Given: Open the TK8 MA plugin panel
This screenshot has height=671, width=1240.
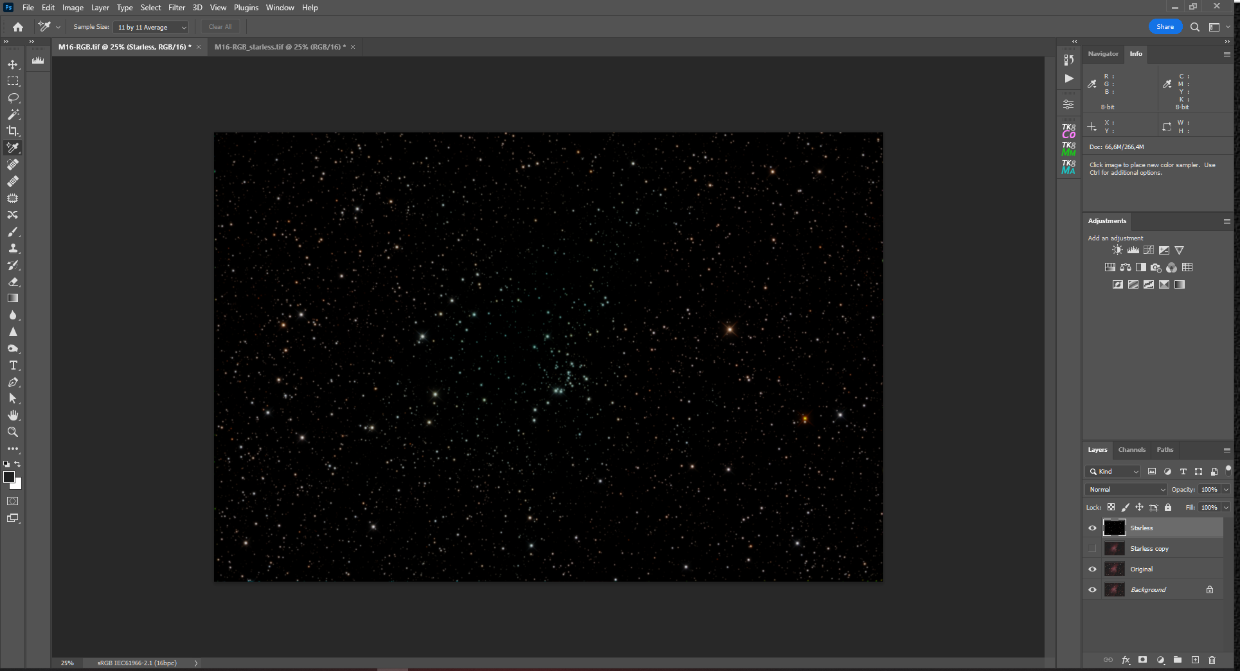Looking at the screenshot, I should [1068, 167].
